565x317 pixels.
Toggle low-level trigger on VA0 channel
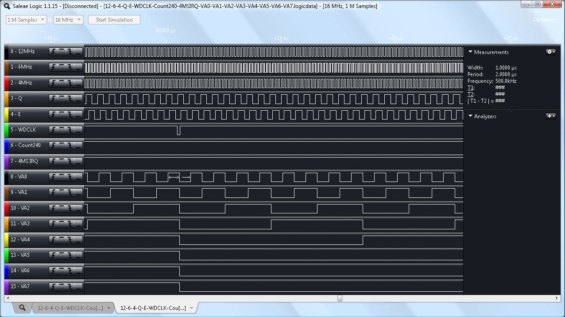(x=78, y=177)
